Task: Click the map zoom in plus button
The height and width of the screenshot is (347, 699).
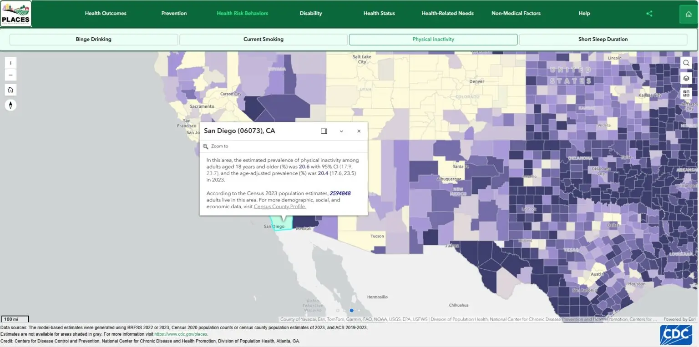Action: pyautogui.click(x=10, y=63)
